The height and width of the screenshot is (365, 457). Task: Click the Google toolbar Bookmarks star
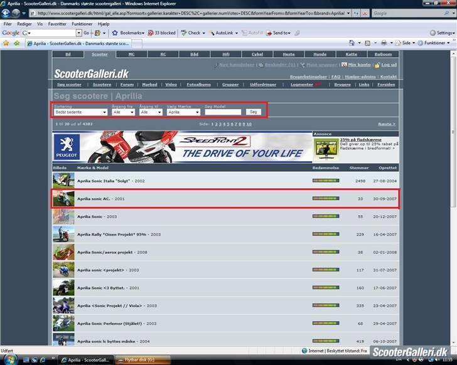[x=115, y=33]
